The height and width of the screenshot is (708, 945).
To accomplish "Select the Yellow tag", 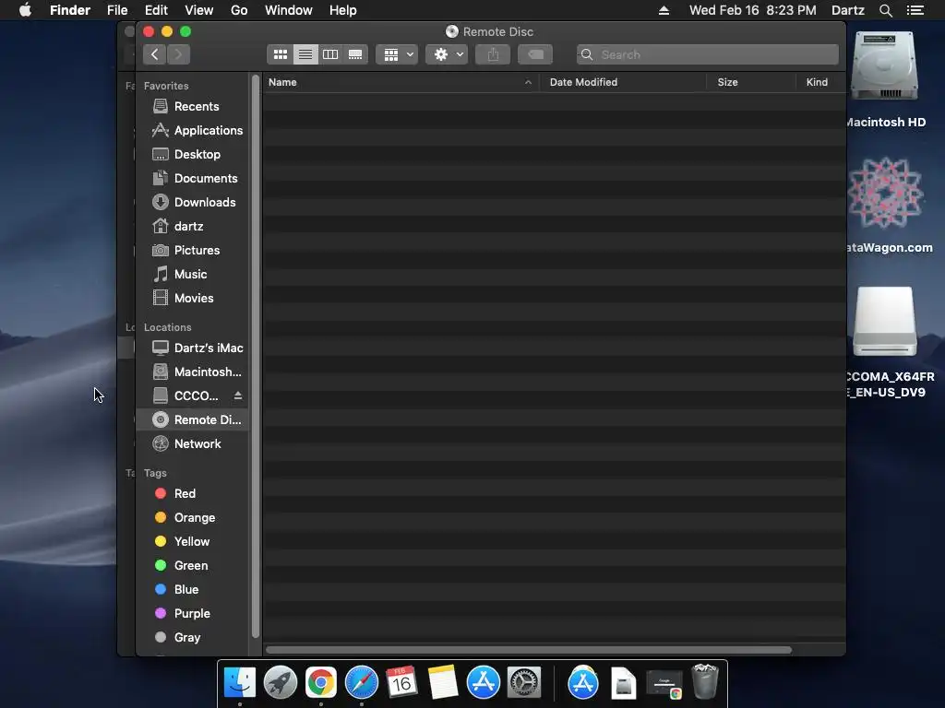I will 193,542.
